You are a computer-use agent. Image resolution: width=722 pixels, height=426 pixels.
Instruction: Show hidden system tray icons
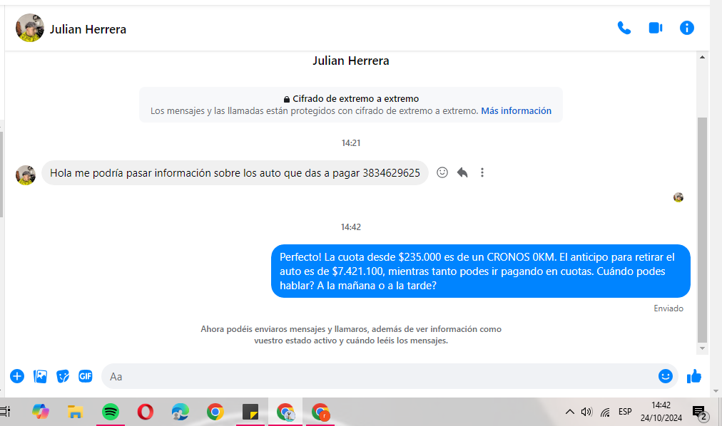pyautogui.click(x=569, y=412)
